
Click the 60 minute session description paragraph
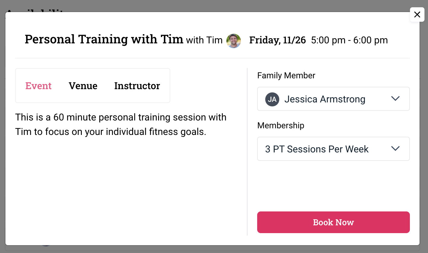click(121, 124)
